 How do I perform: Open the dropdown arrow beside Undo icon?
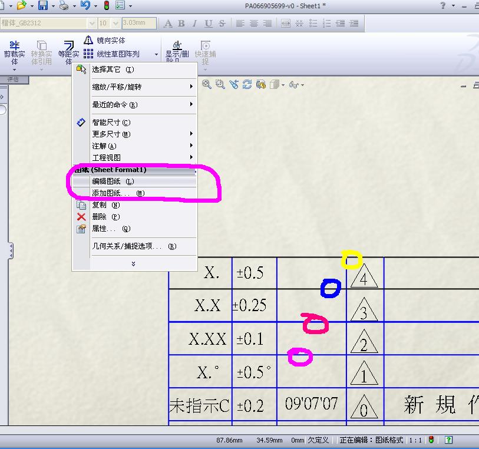click(x=95, y=6)
